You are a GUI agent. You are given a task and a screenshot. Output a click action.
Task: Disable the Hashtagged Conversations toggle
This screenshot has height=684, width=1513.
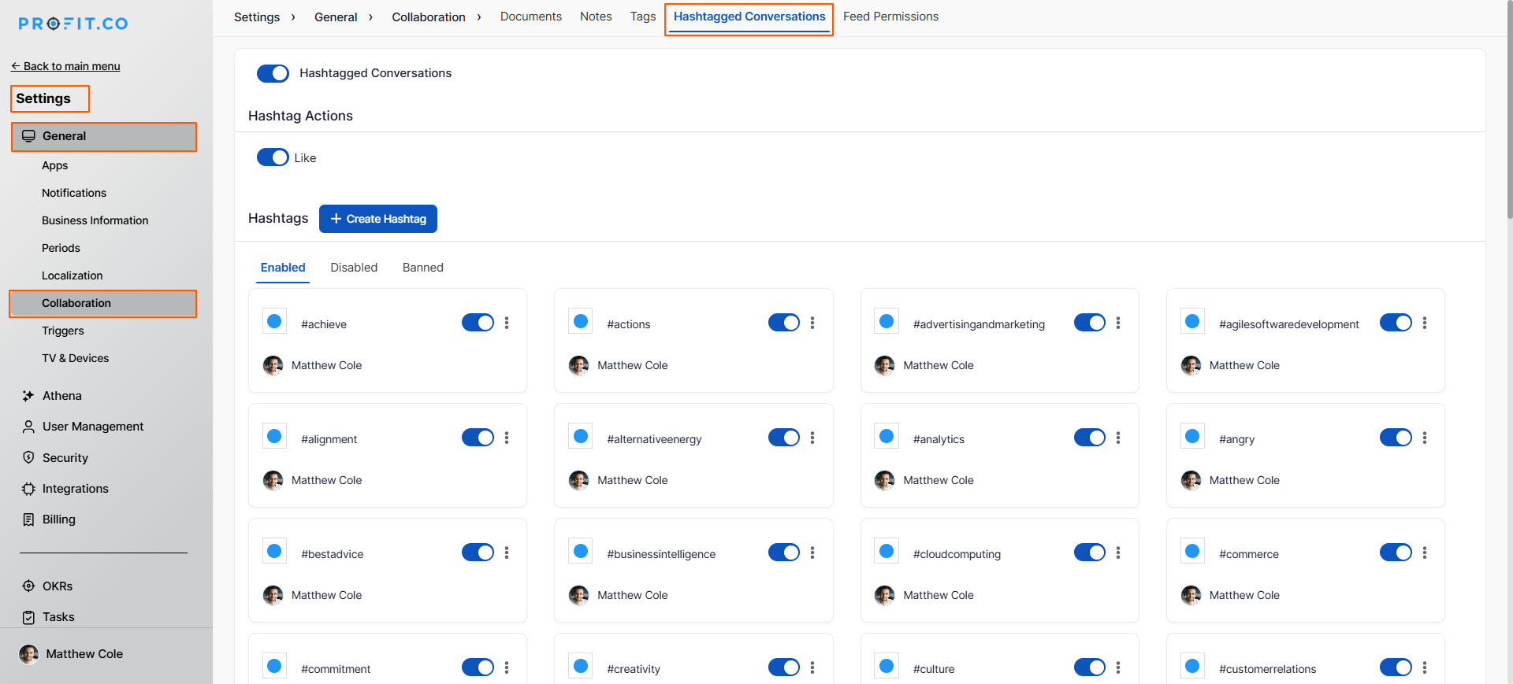coord(273,73)
